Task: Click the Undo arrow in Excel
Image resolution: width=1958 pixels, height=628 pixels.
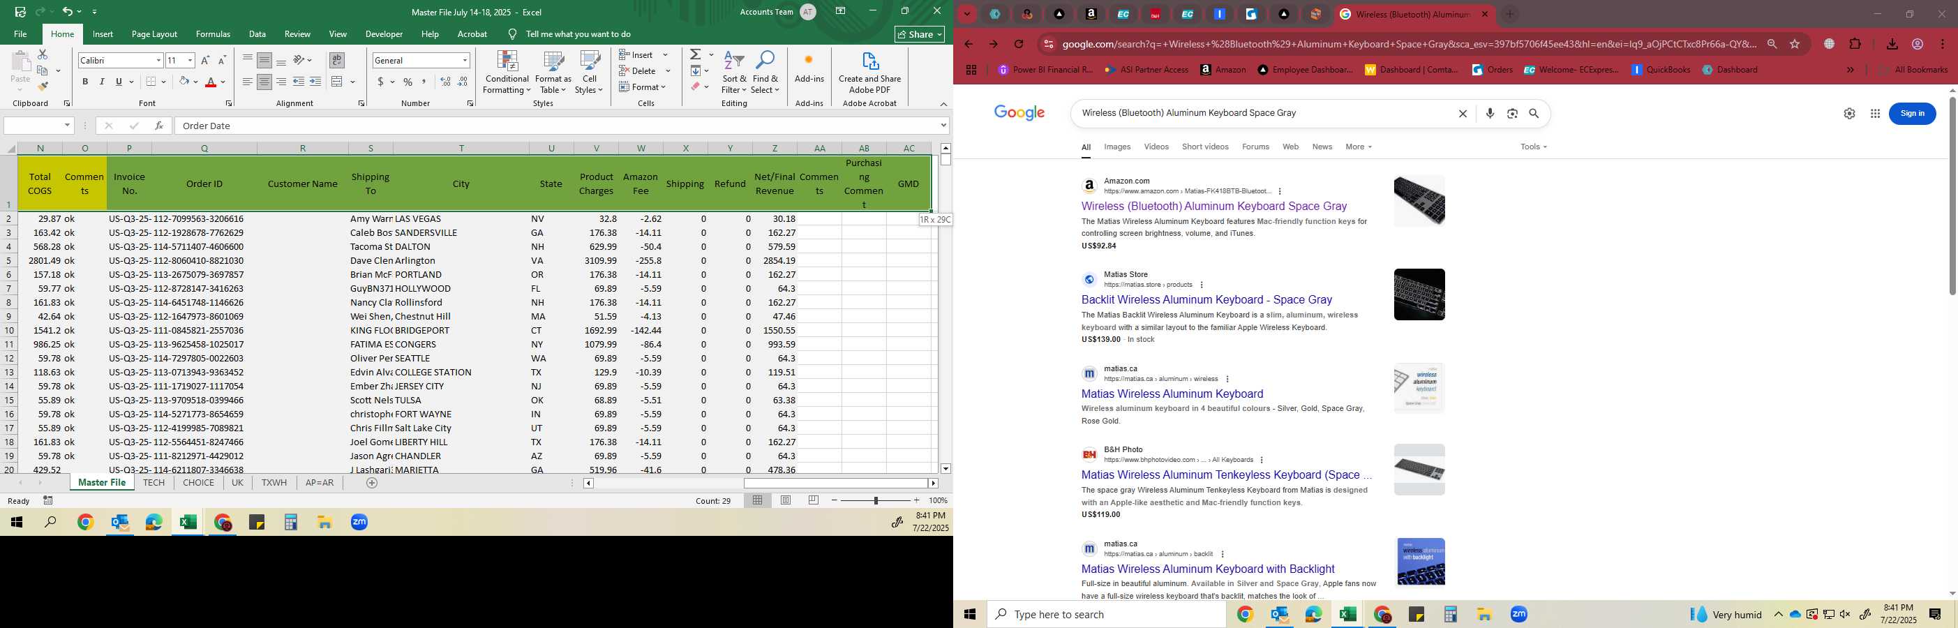Action: 68,11
